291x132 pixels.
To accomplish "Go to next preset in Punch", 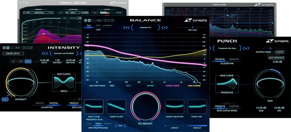I will click(x=246, y=48).
